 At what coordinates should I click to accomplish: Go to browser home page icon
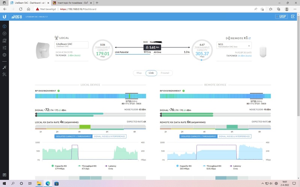pos(28,9)
